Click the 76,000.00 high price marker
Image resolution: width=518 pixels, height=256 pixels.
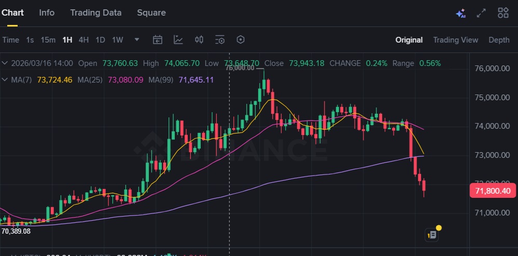click(x=240, y=68)
